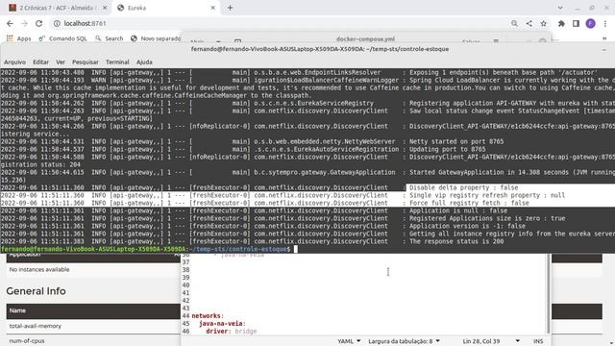Go forward in Chrome browser
The image size is (615, 346).
[x=24, y=23]
